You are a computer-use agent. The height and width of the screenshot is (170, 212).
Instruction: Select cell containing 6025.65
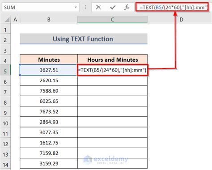click(x=49, y=101)
